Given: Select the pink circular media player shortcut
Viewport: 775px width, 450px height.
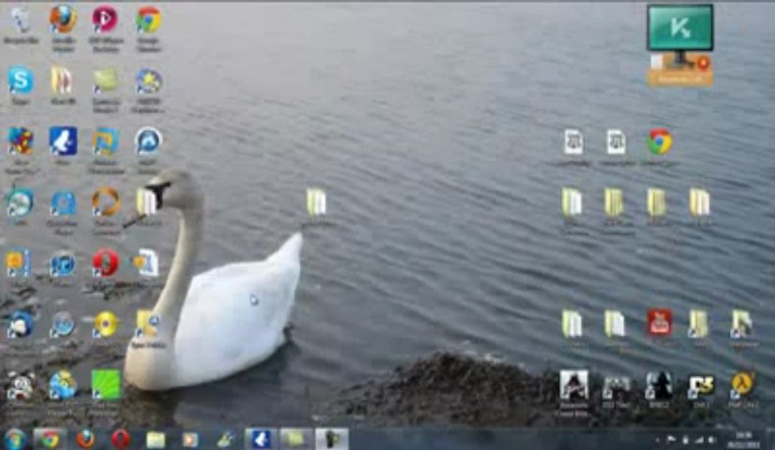Looking at the screenshot, I should click(x=105, y=19).
